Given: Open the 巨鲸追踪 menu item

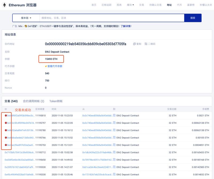Looking at the screenshot, I should [106, 5].
